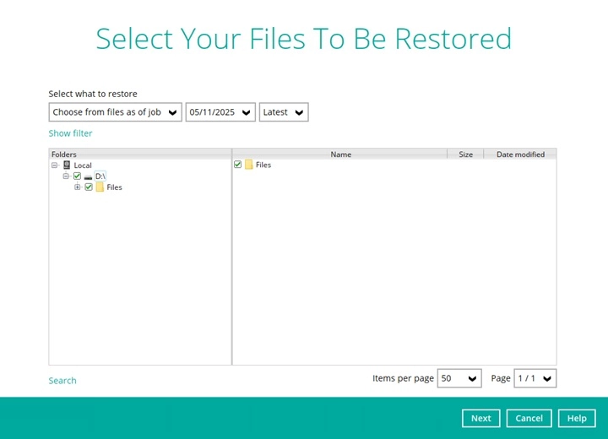Viewport: 608px width, 439px height.
Task: Select the Local label in Folders tree
Action: click(83, 165)
